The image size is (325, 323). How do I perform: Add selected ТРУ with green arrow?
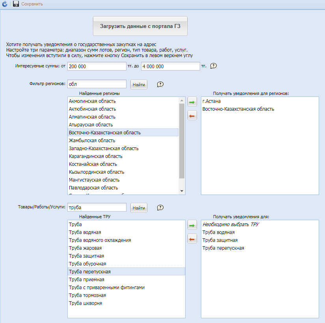tap(192, 225)
